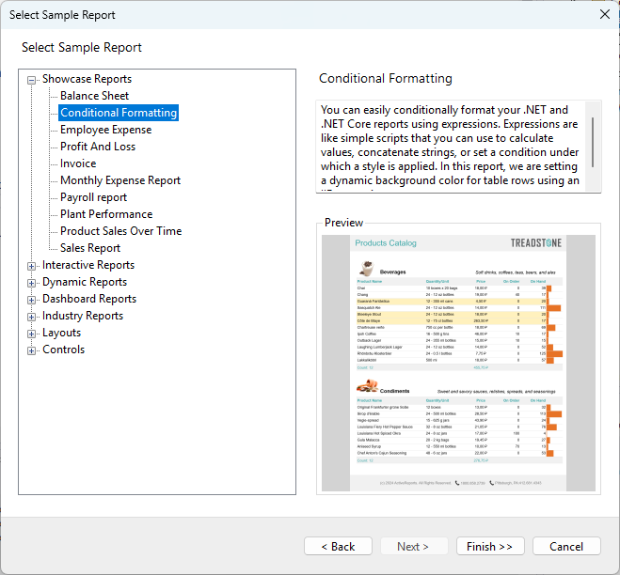Expand the Industry Reports node

[x=32, y=317]
